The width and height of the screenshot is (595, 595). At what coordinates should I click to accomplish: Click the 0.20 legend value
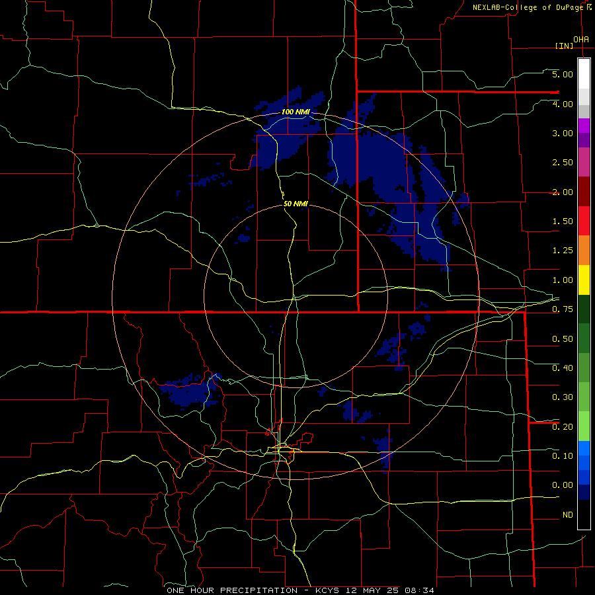[x=563, y=427]
